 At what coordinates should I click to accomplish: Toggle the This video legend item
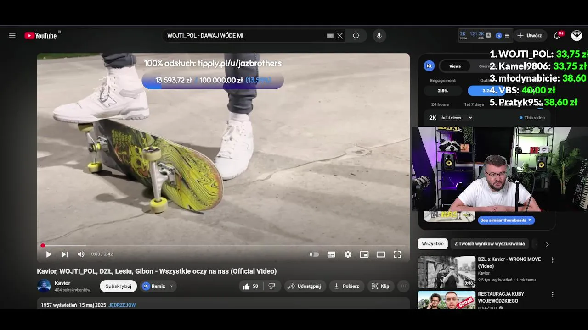click(x=532, y=118)
